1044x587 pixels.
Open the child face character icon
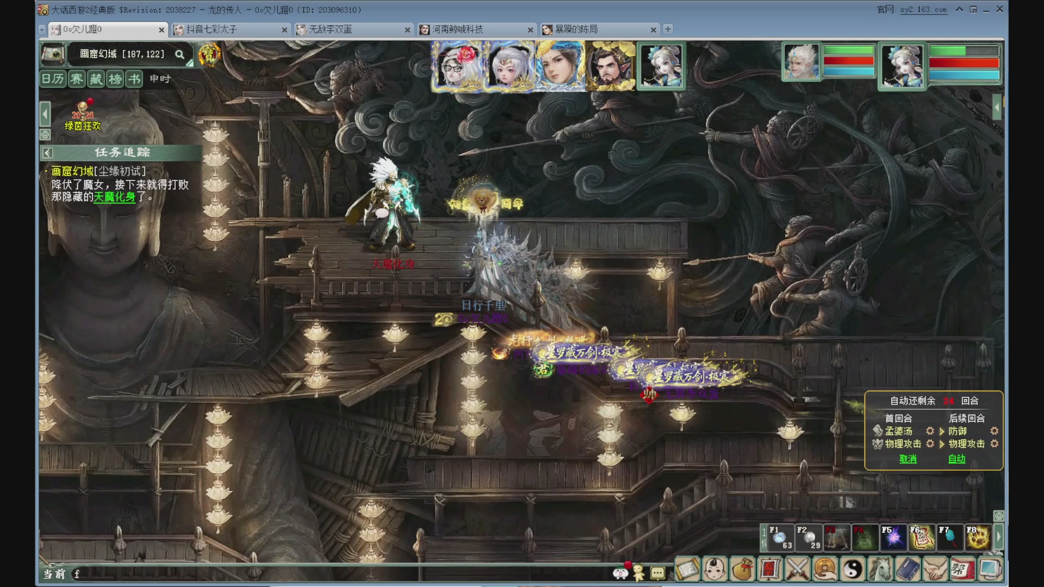(x=714, y=569)
